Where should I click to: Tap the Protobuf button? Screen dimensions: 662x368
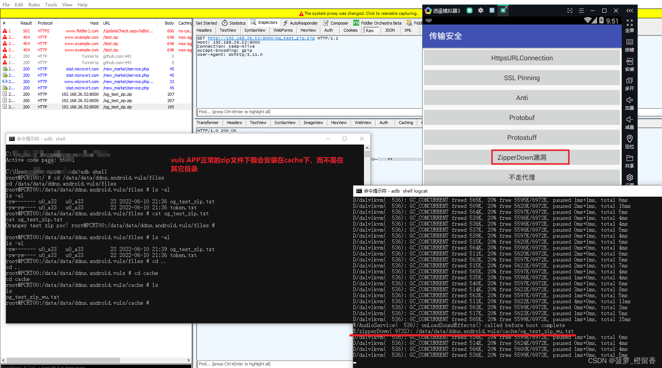pyautogui.click(x=522, y=118)
